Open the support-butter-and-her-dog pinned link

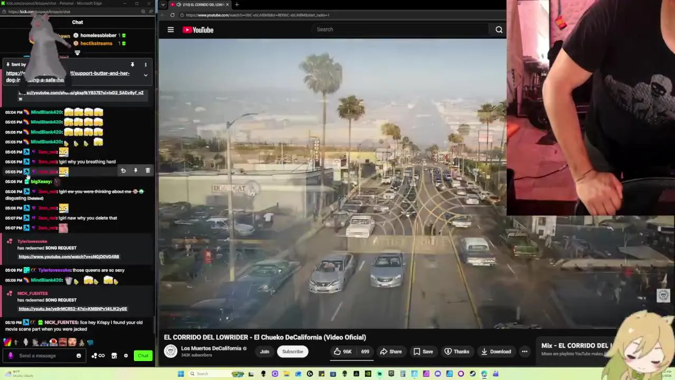[67, 77]
